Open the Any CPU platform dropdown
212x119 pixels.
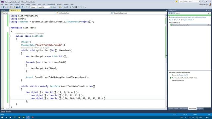coord(44,7)
